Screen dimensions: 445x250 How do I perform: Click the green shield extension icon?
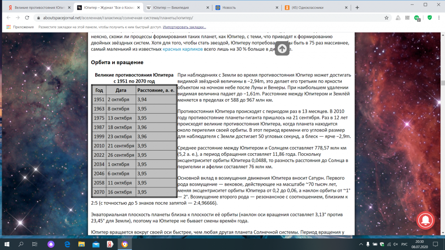[429, 18]
